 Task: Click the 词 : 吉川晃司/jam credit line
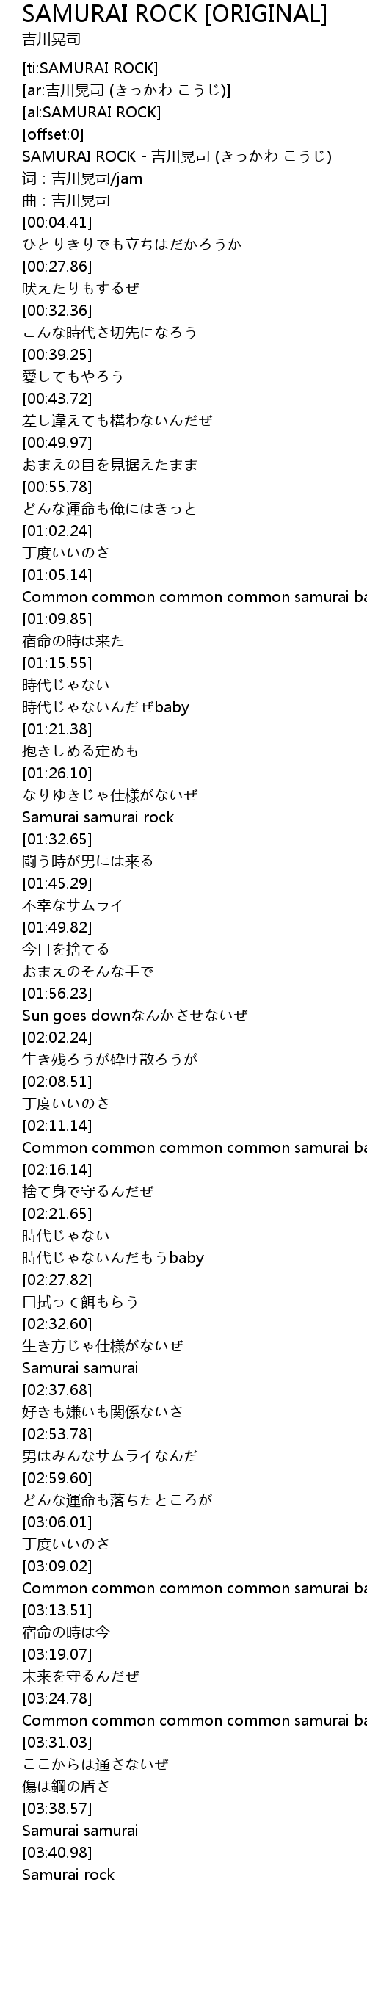(82, 178)
